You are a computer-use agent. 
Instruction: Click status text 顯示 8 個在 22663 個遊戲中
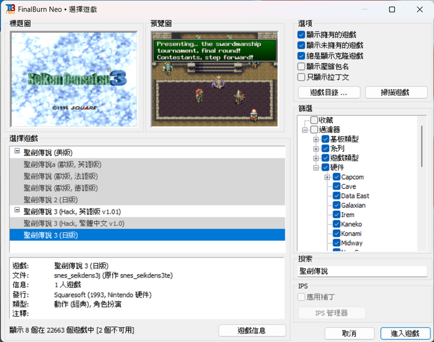tap(52, 330)
